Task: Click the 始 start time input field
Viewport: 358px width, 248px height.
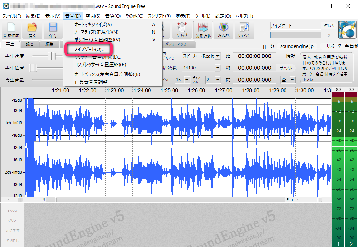Action: 254,56
